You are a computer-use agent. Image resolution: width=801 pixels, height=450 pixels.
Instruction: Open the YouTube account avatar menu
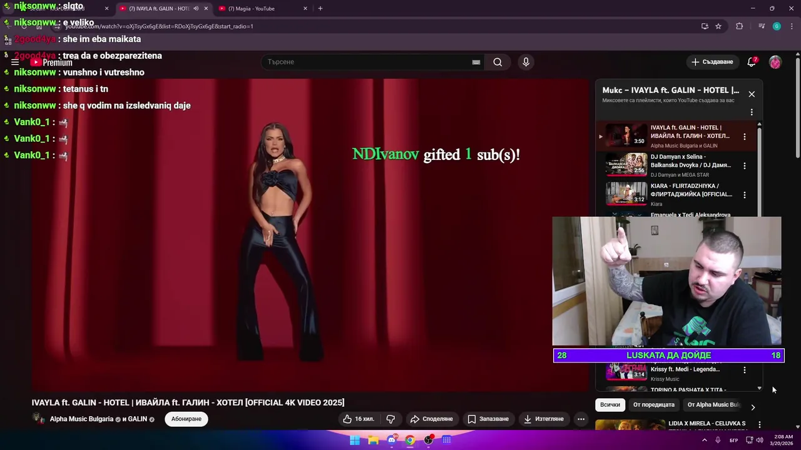click(775, 62)
